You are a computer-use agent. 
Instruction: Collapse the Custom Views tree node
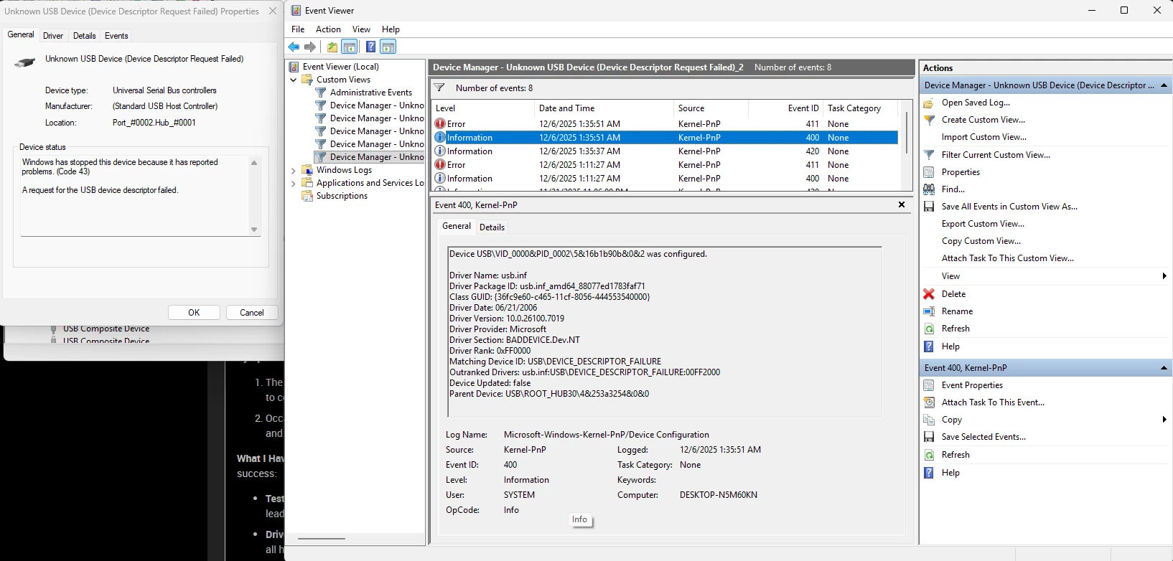(293, 80)
